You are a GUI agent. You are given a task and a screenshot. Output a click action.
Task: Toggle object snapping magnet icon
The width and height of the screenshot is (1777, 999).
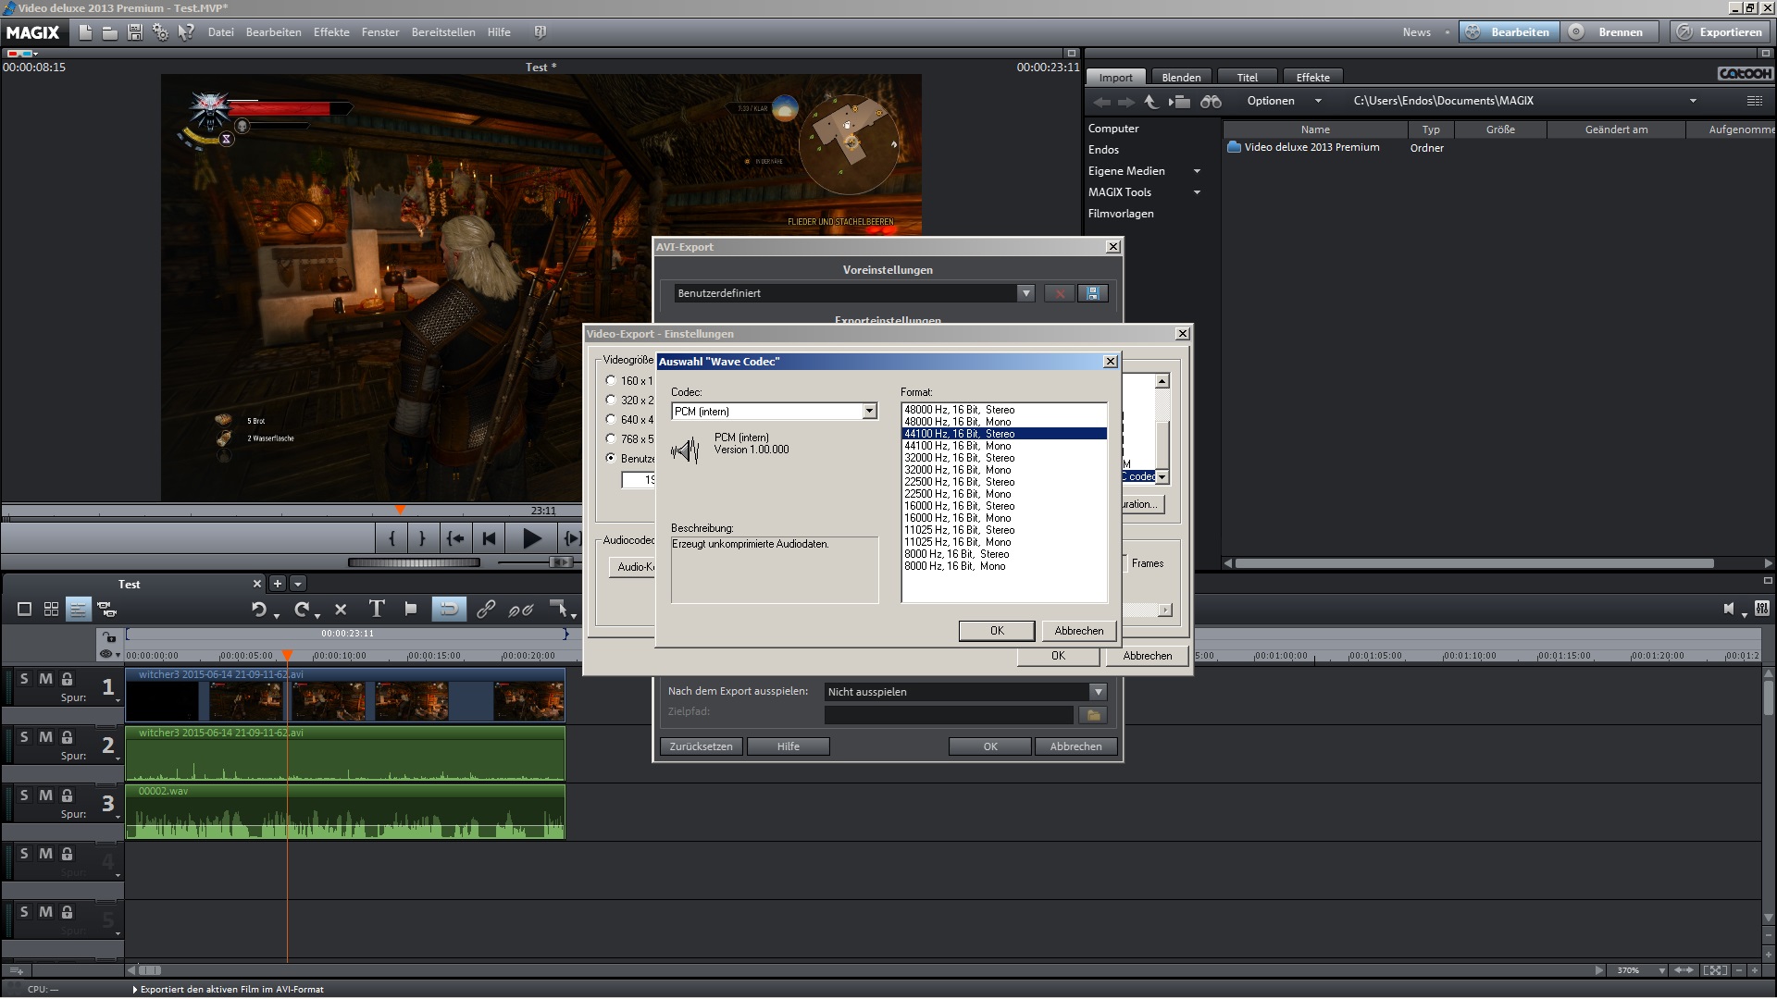448,609
